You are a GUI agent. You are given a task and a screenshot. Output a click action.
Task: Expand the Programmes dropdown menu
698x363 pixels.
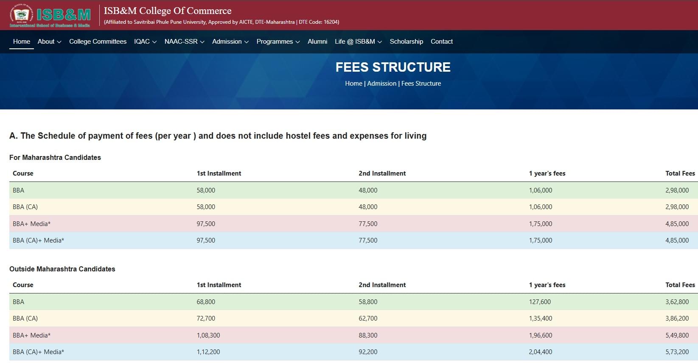[x=278, y=42]
